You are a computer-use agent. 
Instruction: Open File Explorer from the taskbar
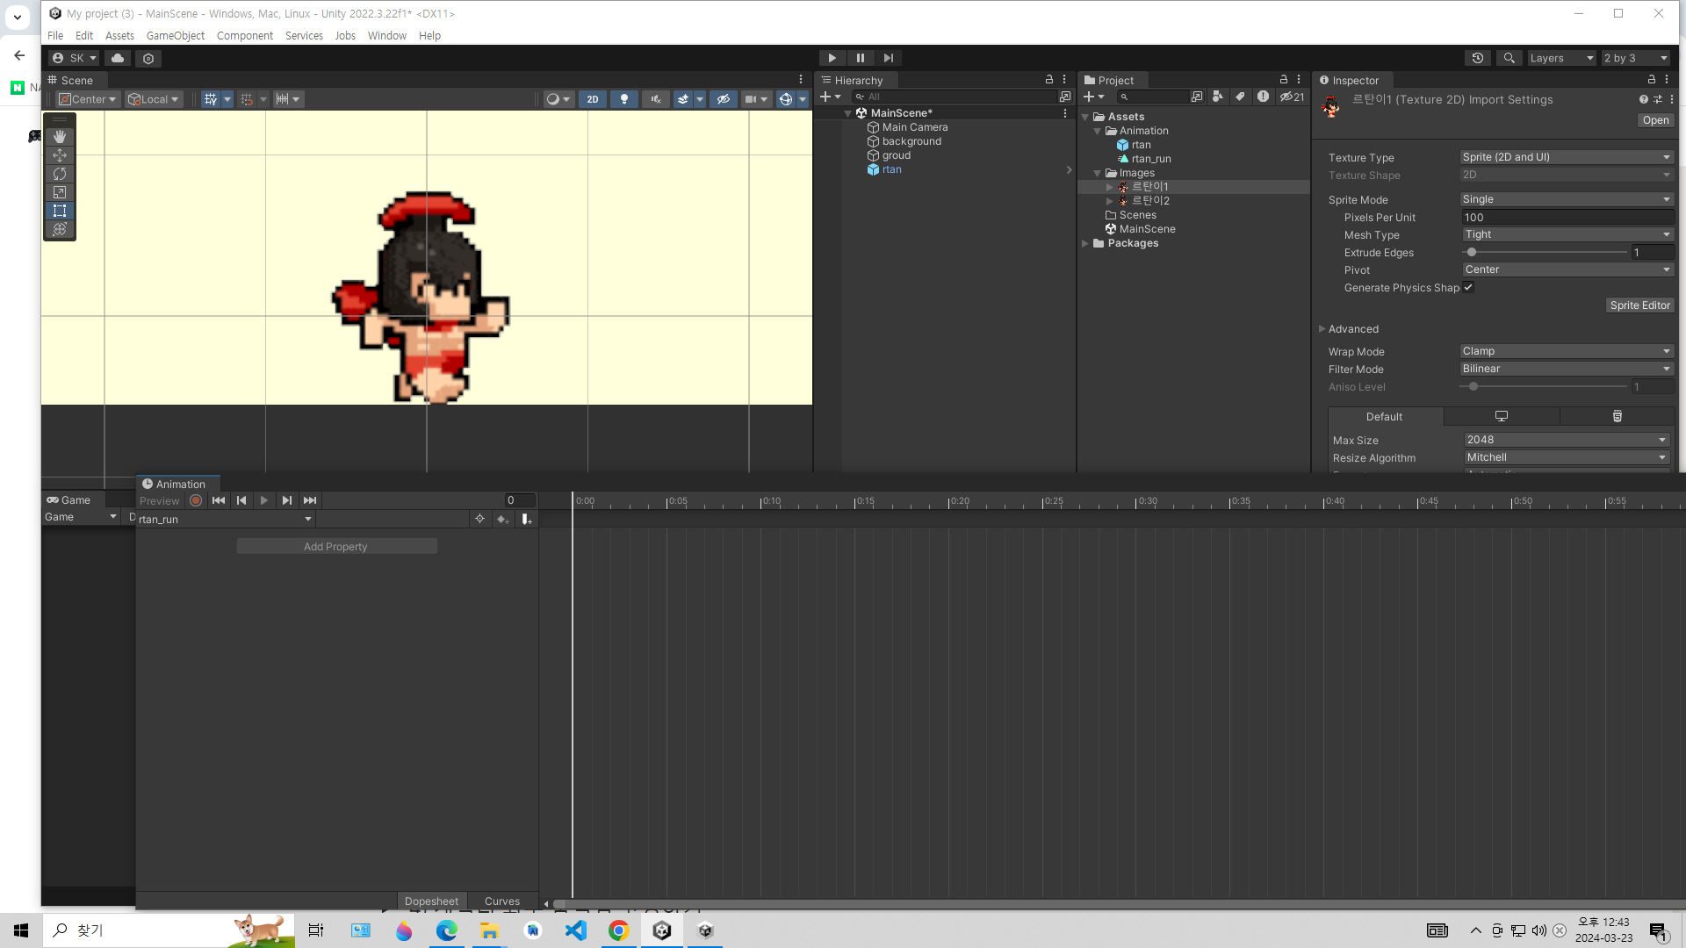coord(489,930)
